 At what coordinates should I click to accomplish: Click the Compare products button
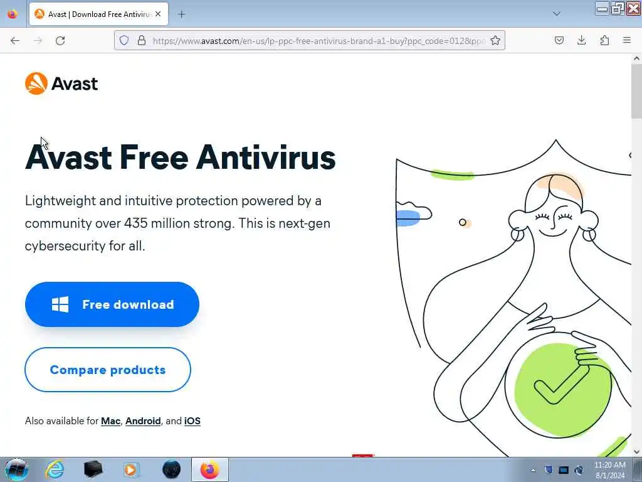[x=108, y=370]
